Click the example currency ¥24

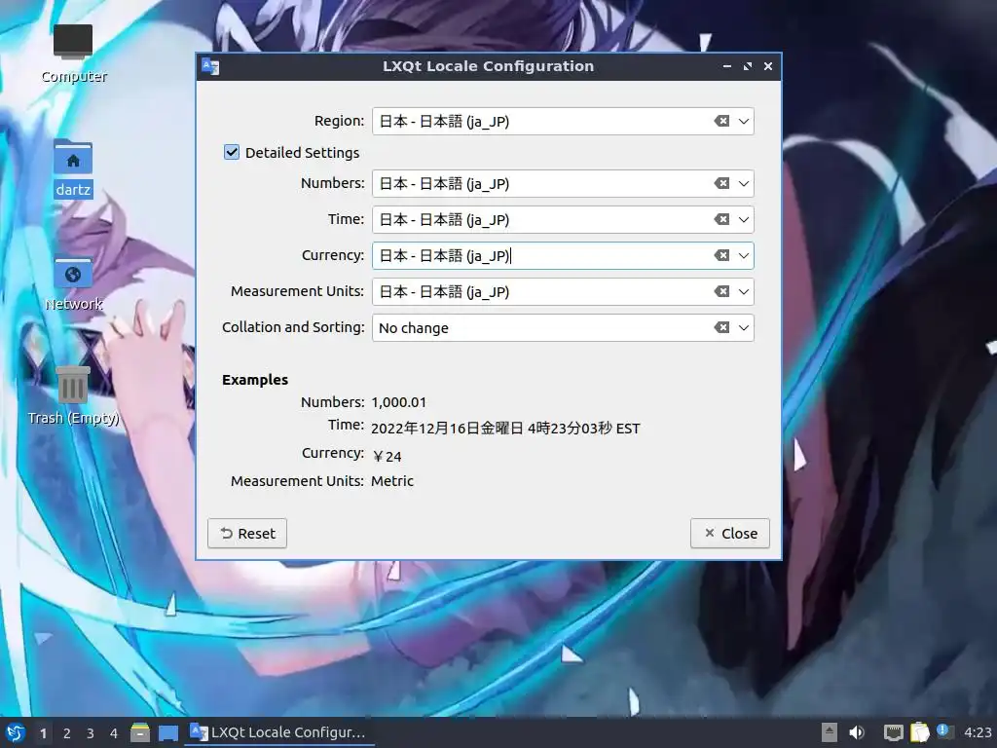pos(387,456)
